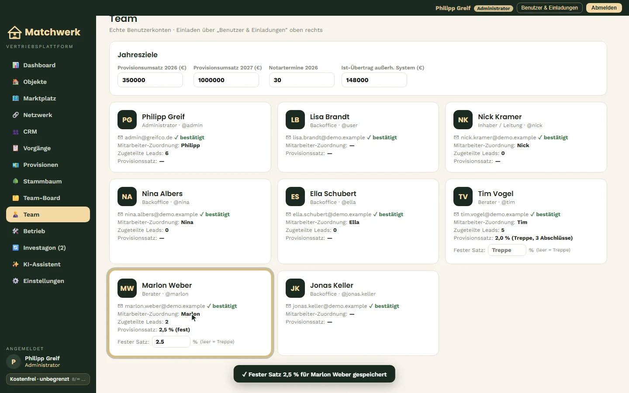
Task: Click the email nina.albers@demo.example
Action: 161,214
